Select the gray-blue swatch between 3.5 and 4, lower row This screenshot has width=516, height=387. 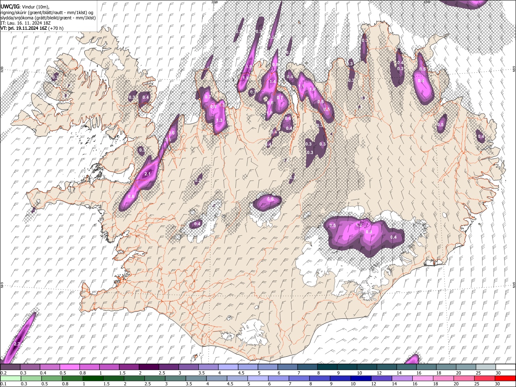point(195,379)
